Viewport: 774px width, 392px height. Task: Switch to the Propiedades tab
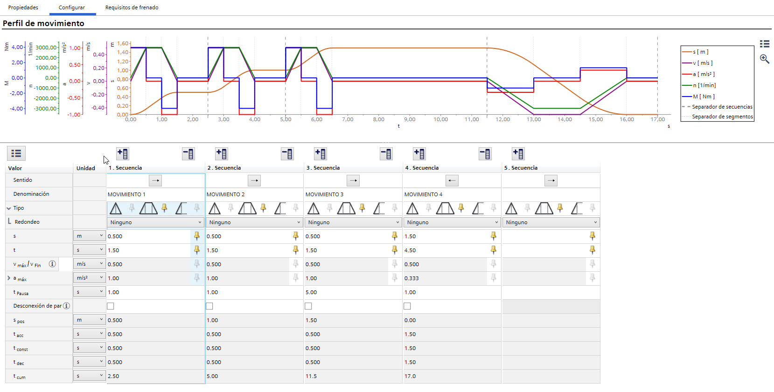23,7
